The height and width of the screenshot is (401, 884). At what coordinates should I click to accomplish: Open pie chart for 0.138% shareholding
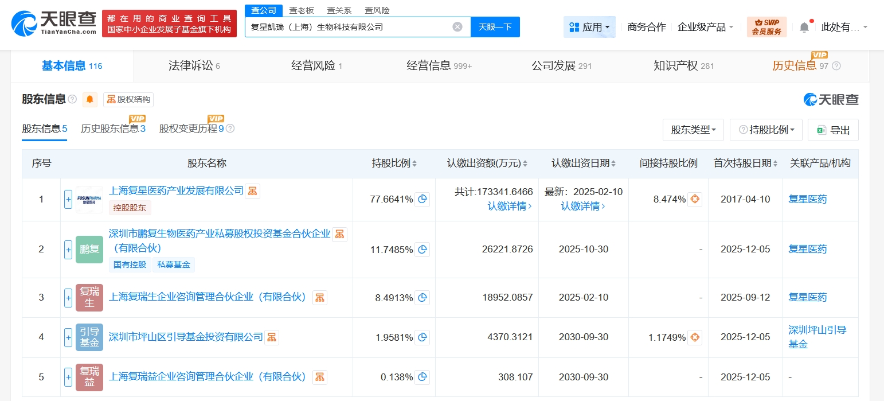pos(422,377)
